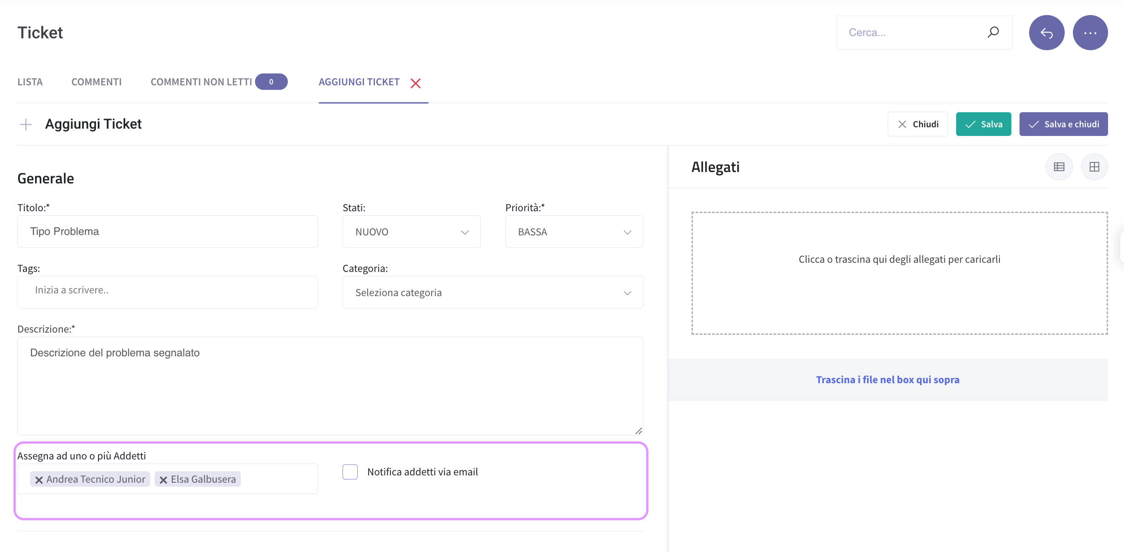1124x552 pixels.
Task: Open the three-dots more options button
Action: coord(1090,33)
